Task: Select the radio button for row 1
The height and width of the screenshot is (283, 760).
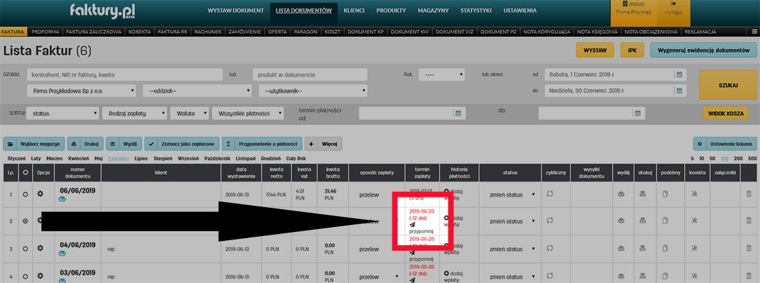Action: coord(26,195)
